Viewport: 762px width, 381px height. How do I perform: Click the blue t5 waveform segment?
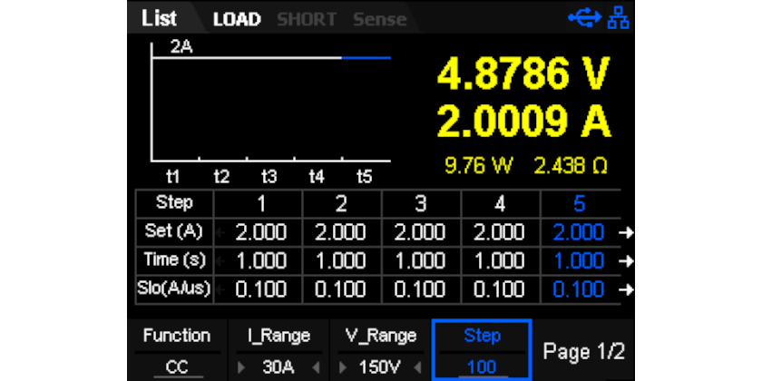(x=366, y=58)
